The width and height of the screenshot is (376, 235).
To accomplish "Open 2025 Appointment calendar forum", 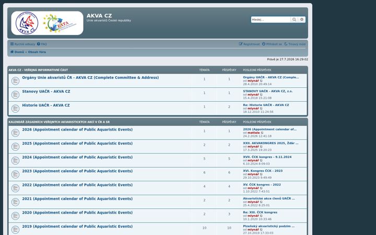I will (x=77, y=144).
